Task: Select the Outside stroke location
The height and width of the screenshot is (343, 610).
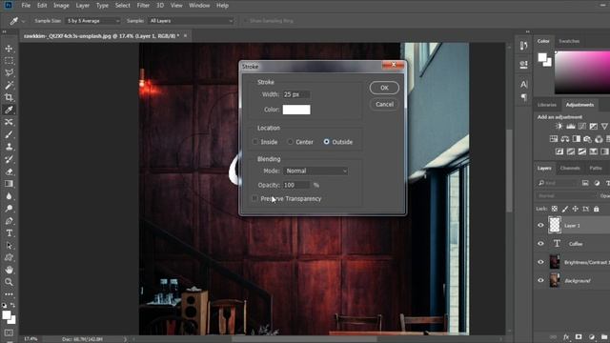Action: (326, 142)
